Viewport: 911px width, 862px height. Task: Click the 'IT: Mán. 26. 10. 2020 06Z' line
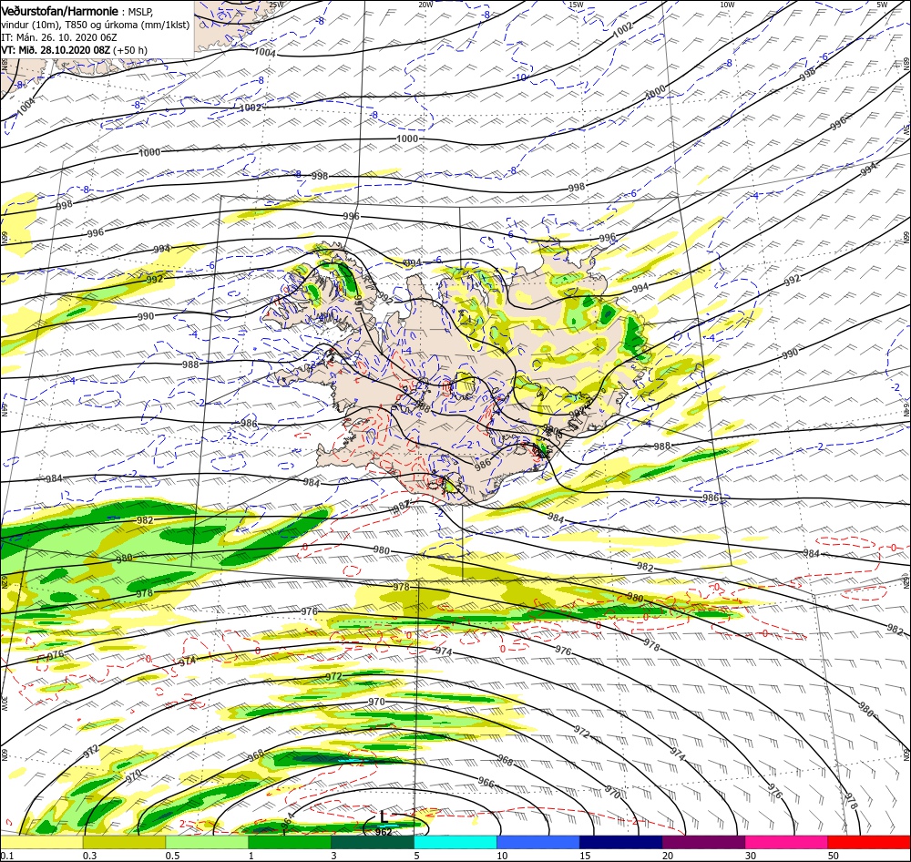coord(59,37)
